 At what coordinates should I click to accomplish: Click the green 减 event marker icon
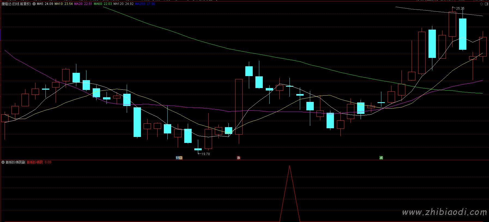(x=381, y=158)
